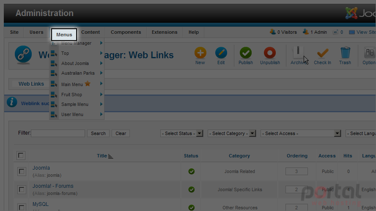Expand the Top submenu arrow
Viewport: 376px width, 211px height.
[101, 53]
